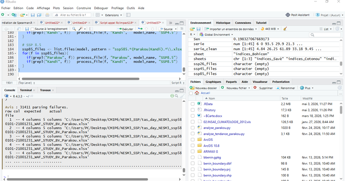Viewport: 345px width, 181px height.
Task: Open the 02.INSAE_CLIMATOLOGIE_2012.xls file link
Action: pyautogui.click(x=227, y=122)
